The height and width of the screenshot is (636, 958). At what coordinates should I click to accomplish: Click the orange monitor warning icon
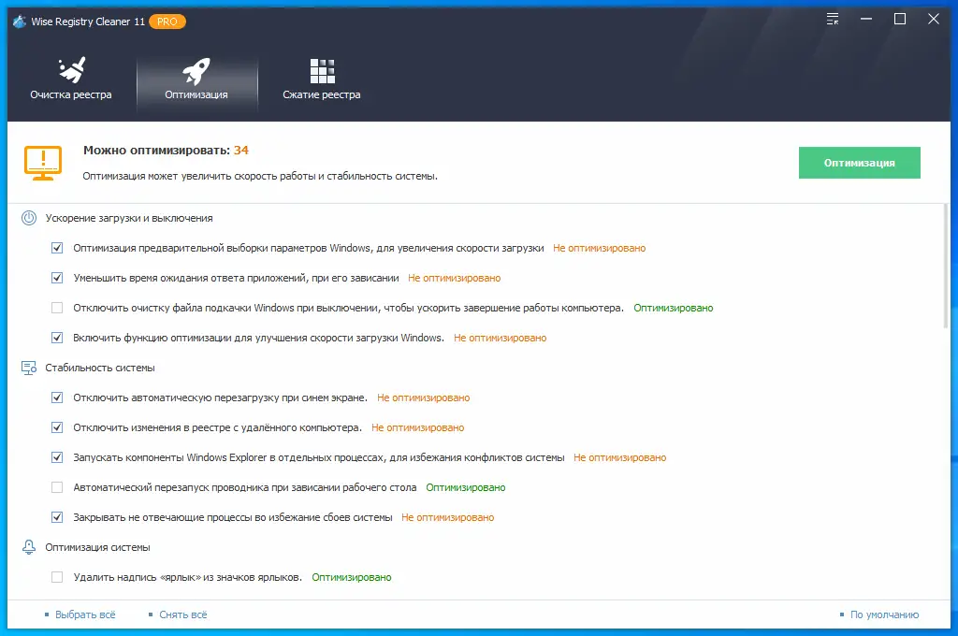tap(43, 163)
